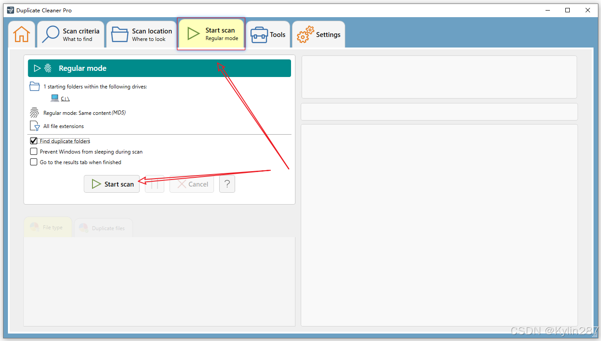
Task: Open the Tools tab
Action: tap(268, 34)
